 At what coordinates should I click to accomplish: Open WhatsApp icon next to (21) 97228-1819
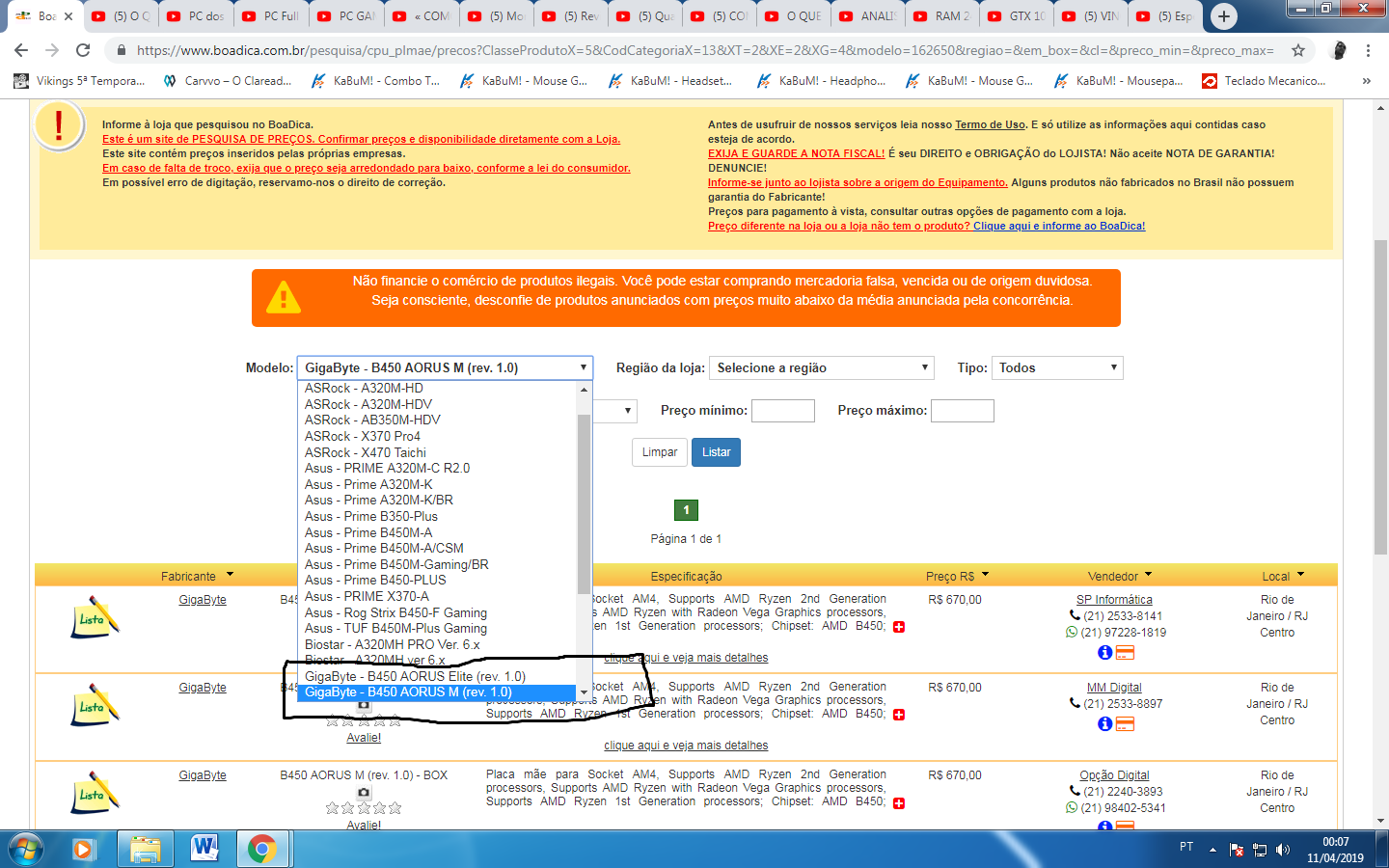(x=1072, y=633)
